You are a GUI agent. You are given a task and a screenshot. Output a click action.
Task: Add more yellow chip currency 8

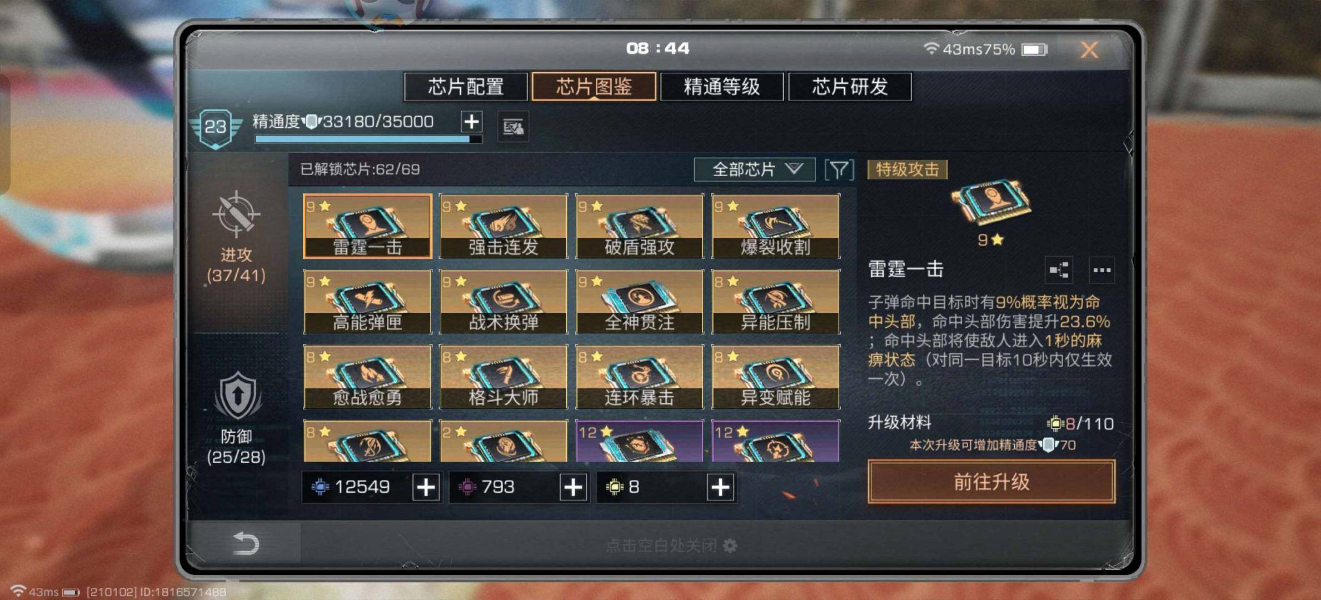(x=720, y=487)
